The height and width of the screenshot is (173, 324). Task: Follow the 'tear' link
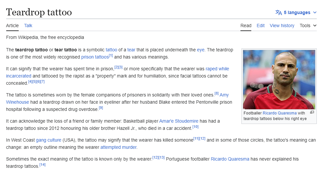pyautogui.click(x=131, y=50)
